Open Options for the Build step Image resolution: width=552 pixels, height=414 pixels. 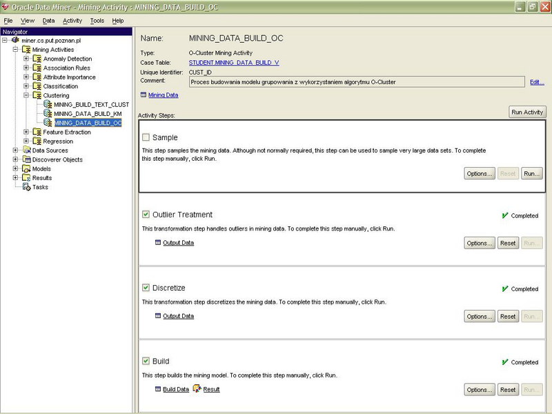tap(480, 390)
